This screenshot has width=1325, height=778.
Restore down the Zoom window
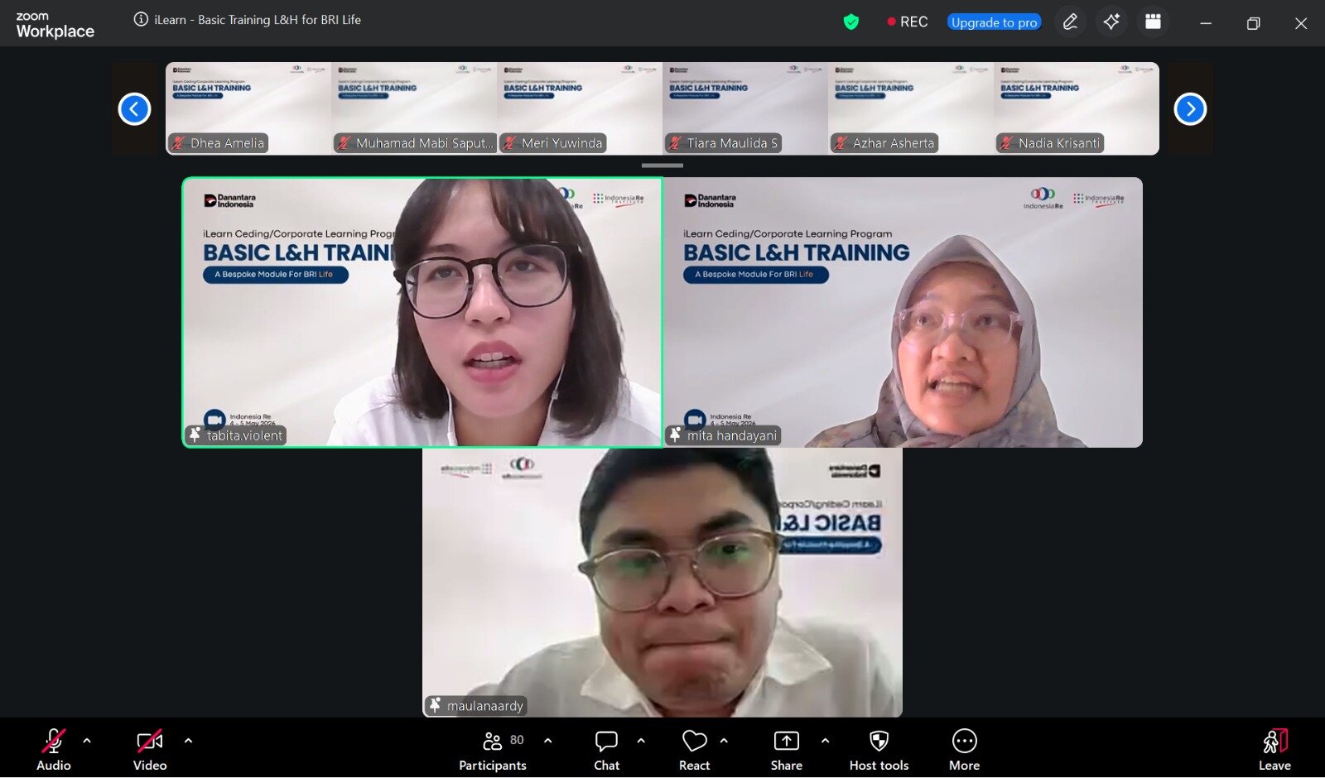pos(1253,23)
